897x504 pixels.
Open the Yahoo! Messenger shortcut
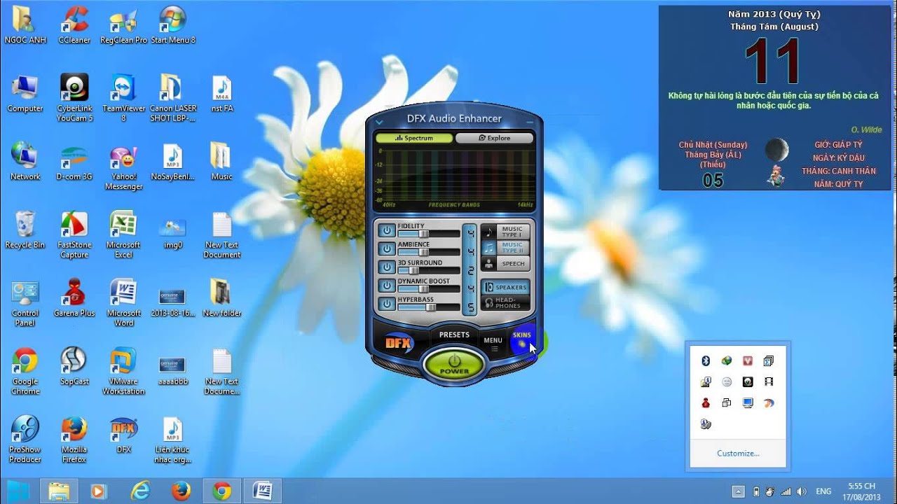(x=123, y=167)
